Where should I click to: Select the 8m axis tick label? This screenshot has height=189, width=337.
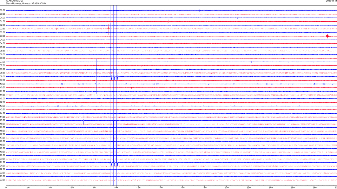coord(94,188)
